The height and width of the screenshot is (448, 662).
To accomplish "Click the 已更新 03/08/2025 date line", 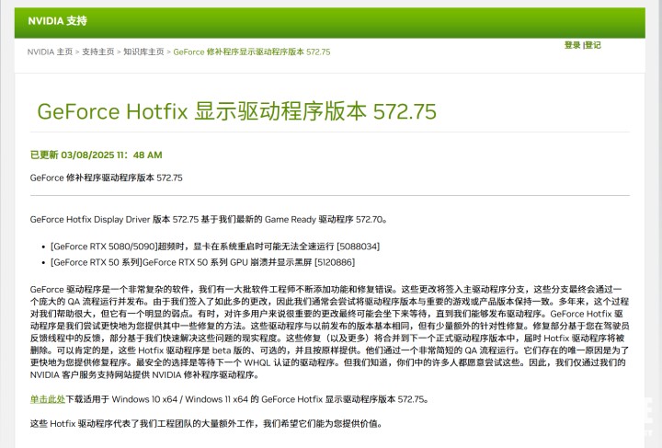I will pyautogui.click(x=96, y=155).
